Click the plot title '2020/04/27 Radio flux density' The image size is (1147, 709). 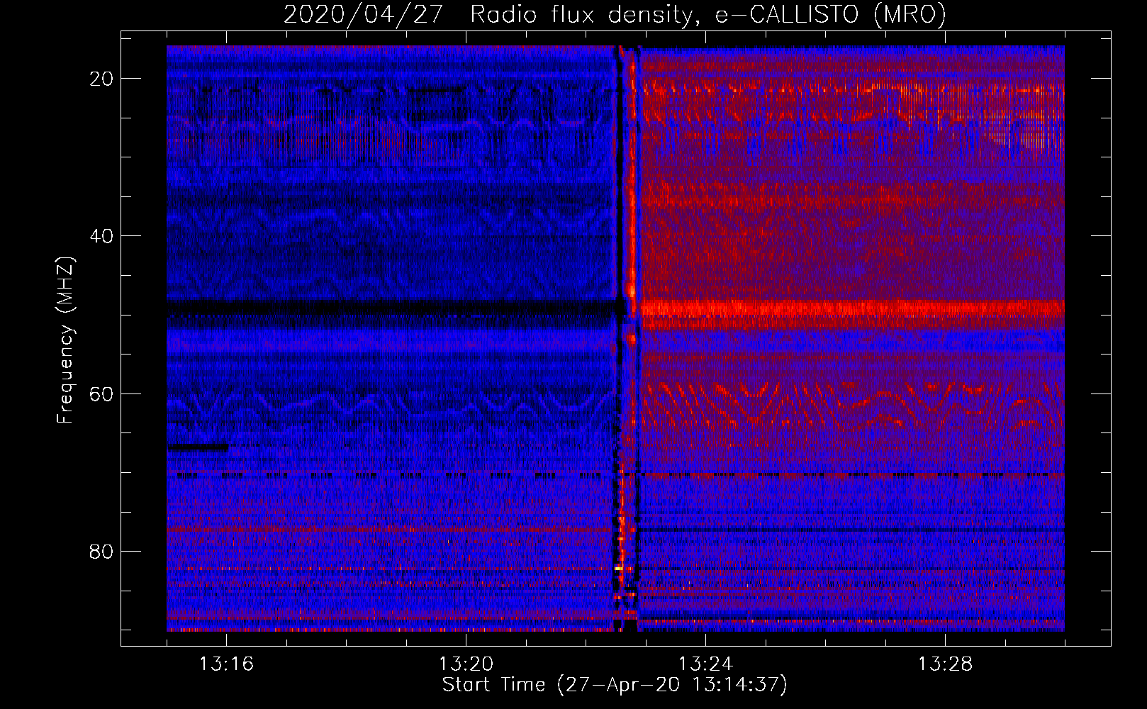[x=486, y=14]
